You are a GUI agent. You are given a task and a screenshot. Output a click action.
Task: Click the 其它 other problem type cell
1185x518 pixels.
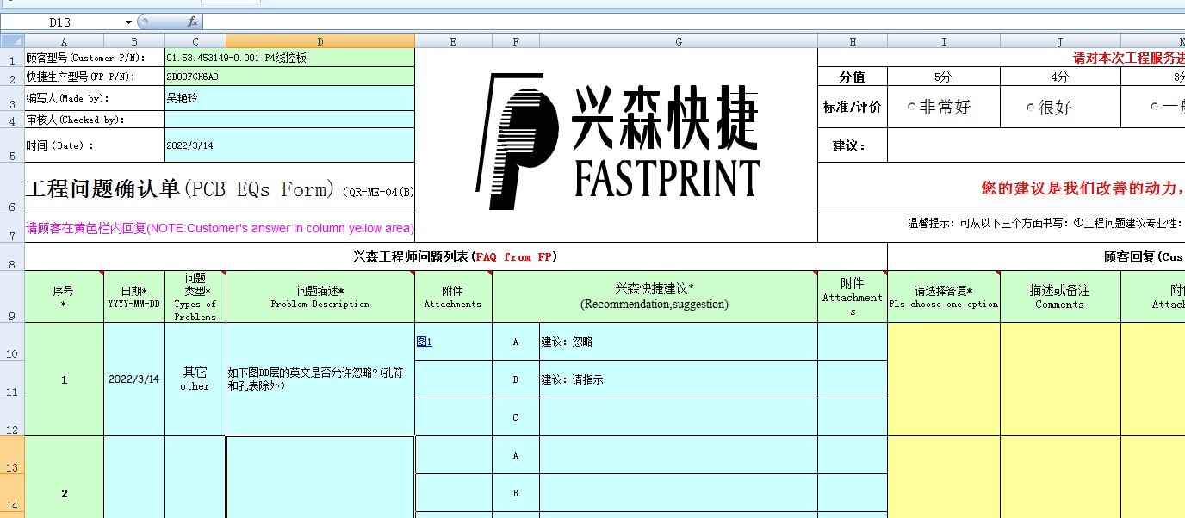[195, 379]
